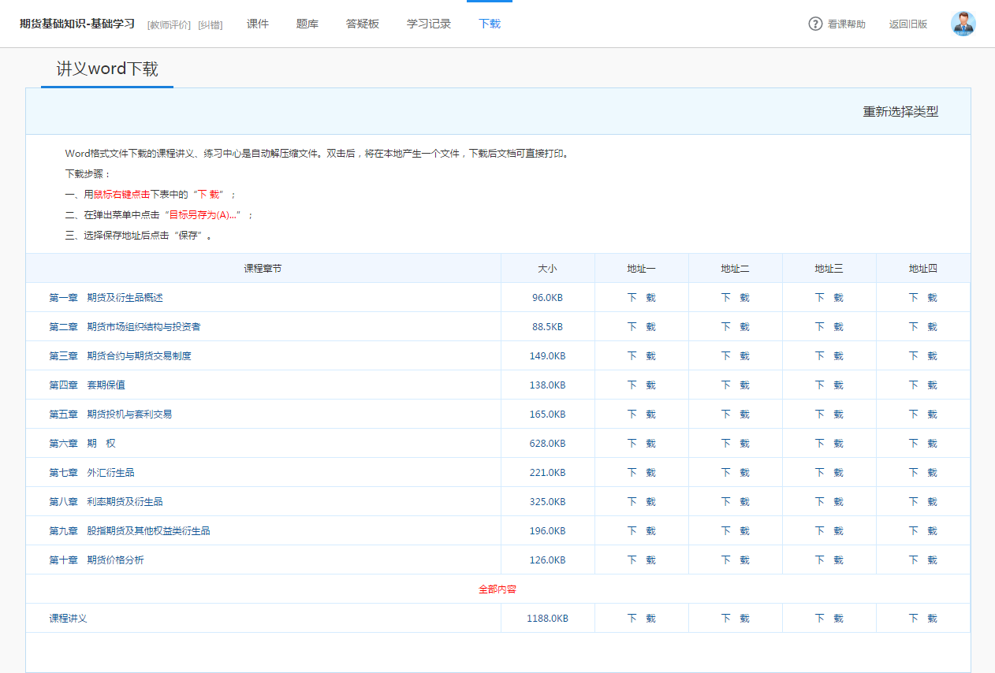Open the 答疑板 tab

tap(363, 24)
